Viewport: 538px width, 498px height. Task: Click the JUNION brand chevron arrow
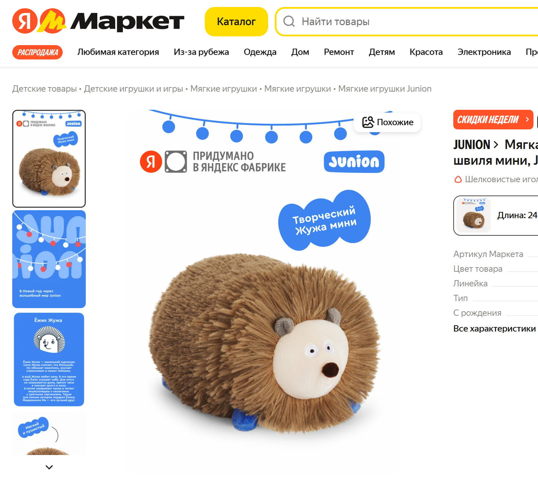pos(496,144)
